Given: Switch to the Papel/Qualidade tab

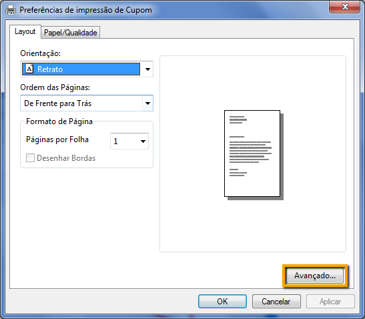Looking at the screenshot, I should pyautogui.click(x=71, y=32).
